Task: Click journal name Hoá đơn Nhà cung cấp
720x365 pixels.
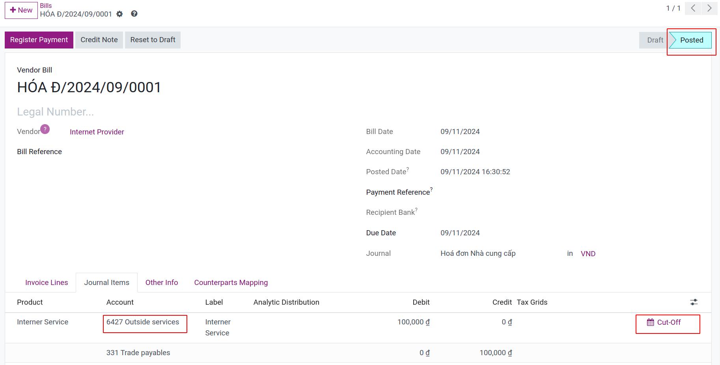Action: (x=478, y=253)
